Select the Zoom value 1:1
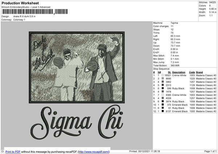Viewport: 218px width, 154px height. (x=211, y=15)
